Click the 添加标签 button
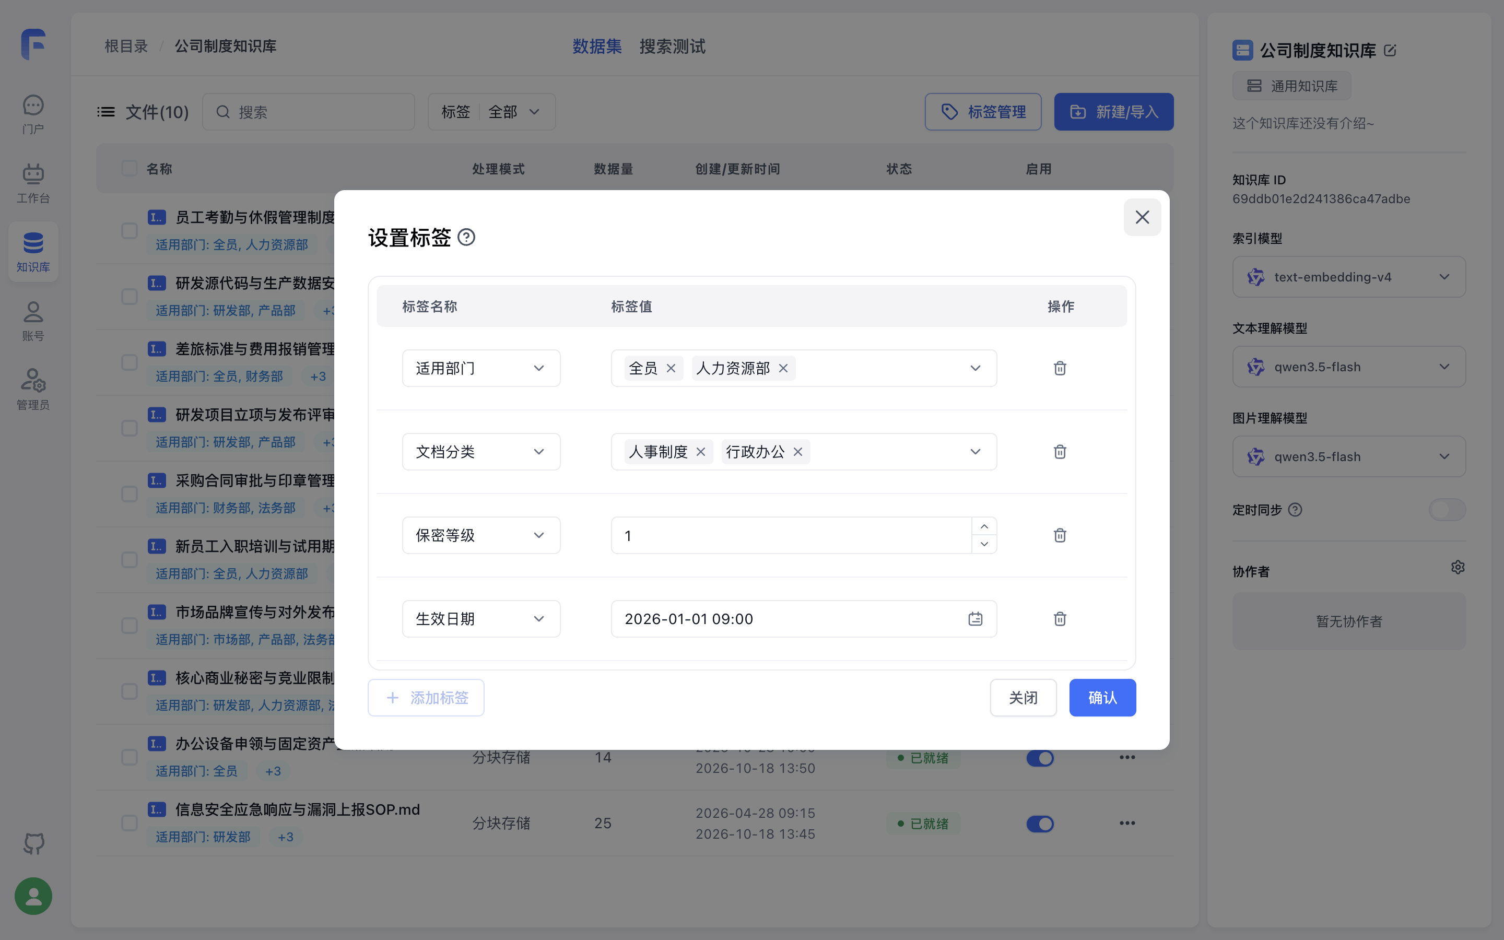 pos(426,698)
